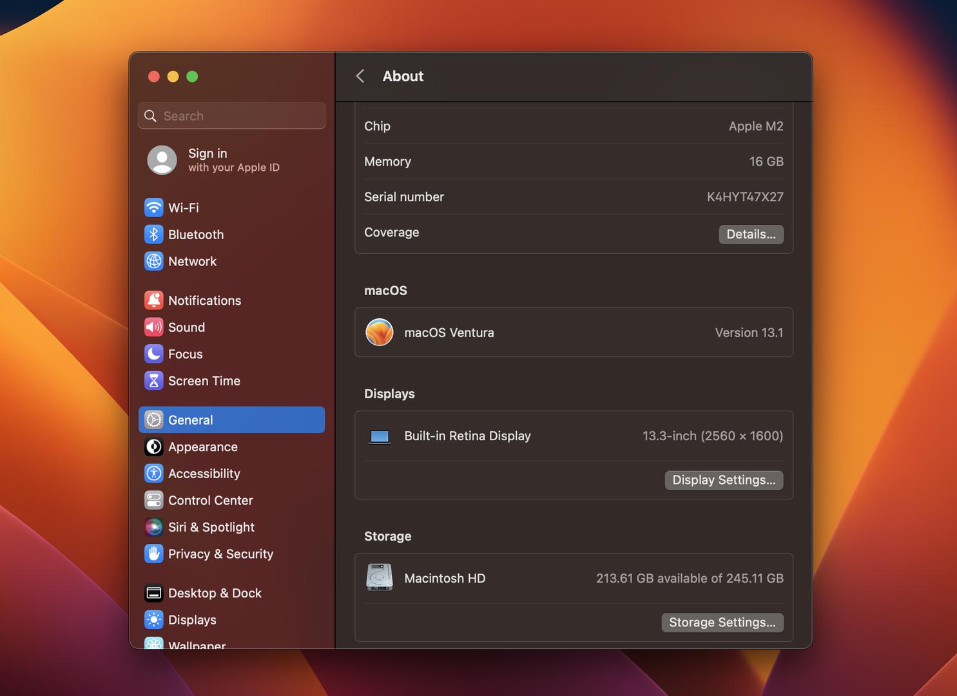957x696 pixels.
Task: Click the Coverage row label
Action: tap(392, 233)
